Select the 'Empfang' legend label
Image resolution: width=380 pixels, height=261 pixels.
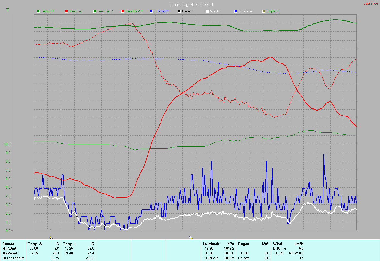[273, 11]
